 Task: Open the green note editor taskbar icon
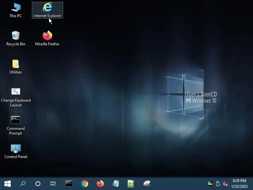tap(131, 184)
